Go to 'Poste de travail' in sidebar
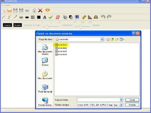The width and height of the screenshot is (151, 113). click(45, 88)
